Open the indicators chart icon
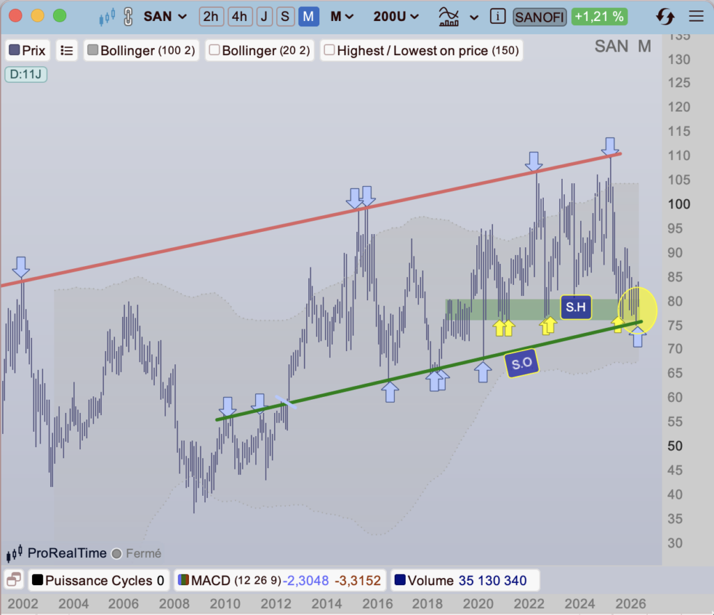 pyautogui.click(x=449, y=17)
